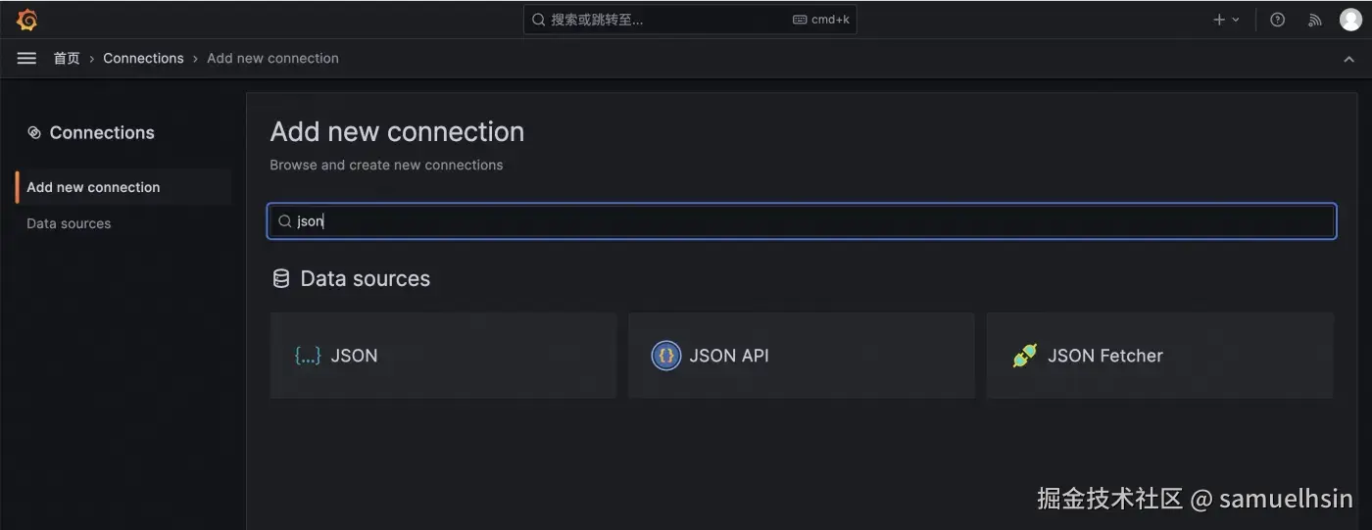This screenshot has height=530, width=1372.
Task: Open the user profile avatar
Action: (x=1350, y=20)
